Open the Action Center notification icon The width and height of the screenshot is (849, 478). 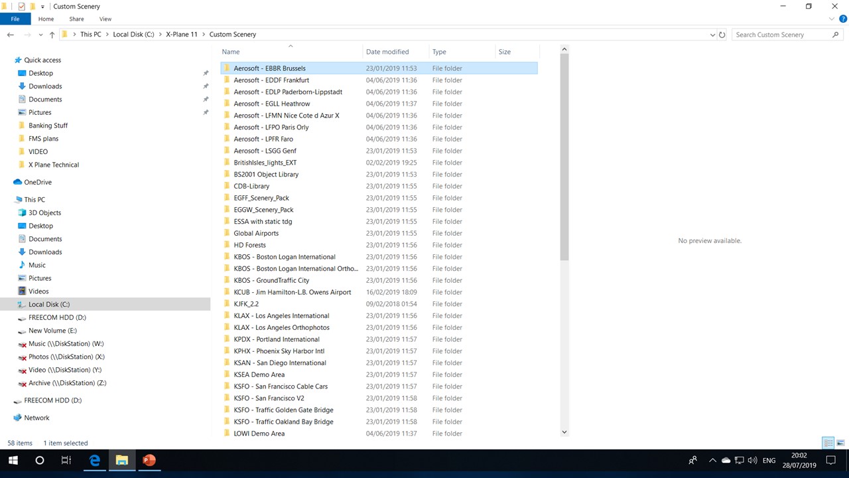(830, 460)
